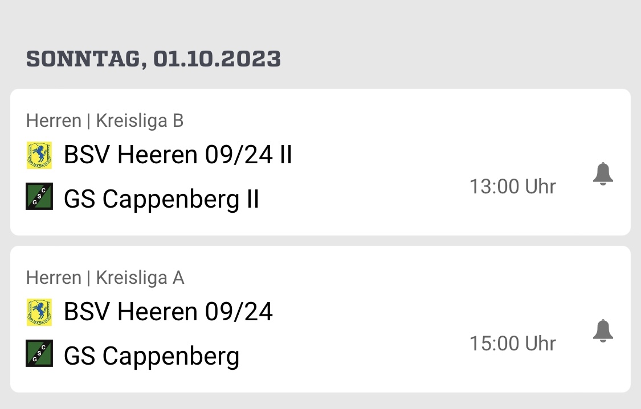Click the 15:00 Uhr kickoff time
This screenshot has width=641, height=409.
tap(513, 344)
